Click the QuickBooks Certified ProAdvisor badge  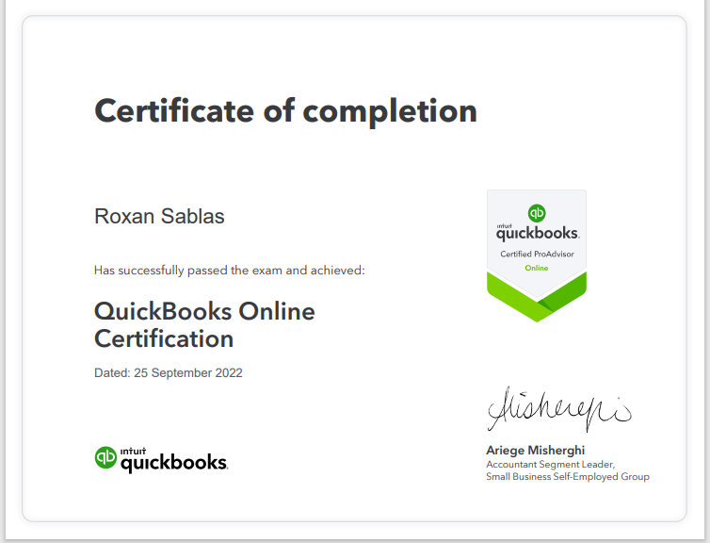[537, 256]
